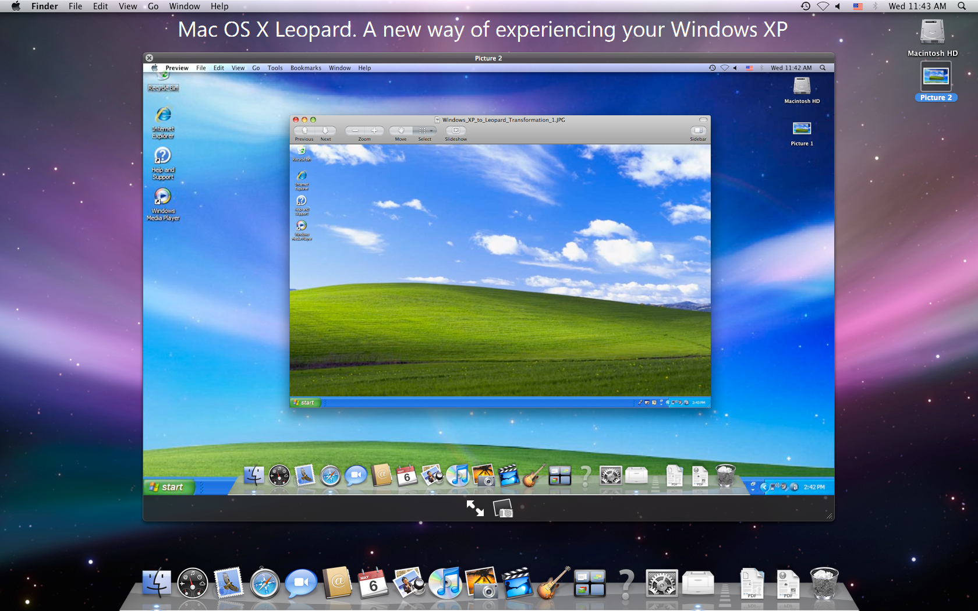Open the Edit menu in top menu bar

tap(100, 6)
